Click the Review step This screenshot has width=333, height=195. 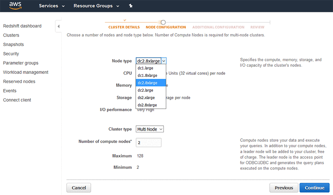257,27
